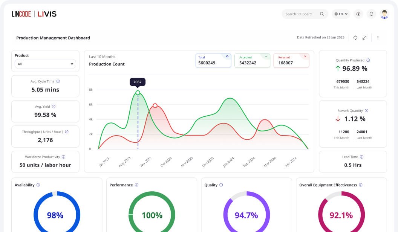This screenshot has height=232, width=398.
Task: Open the Product dropdown set to All
Action: 45,64
